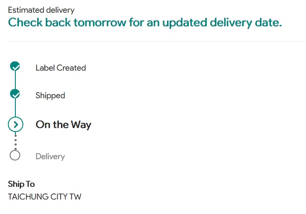Select the TAICHUNG CITY TW address text
The width and height of the screenshot is (306, 214).
pos(44,196)
